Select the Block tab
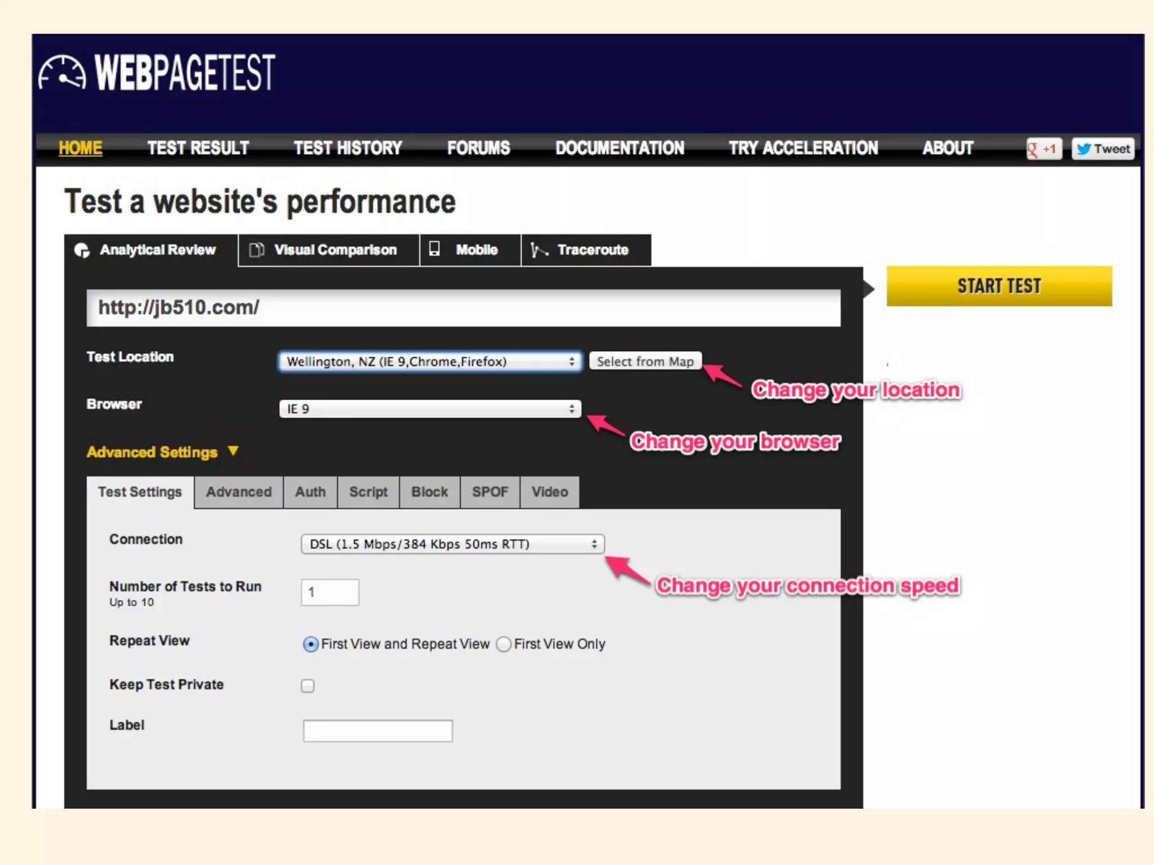Viewport: 1154px width, 865px height. point(430,492)
